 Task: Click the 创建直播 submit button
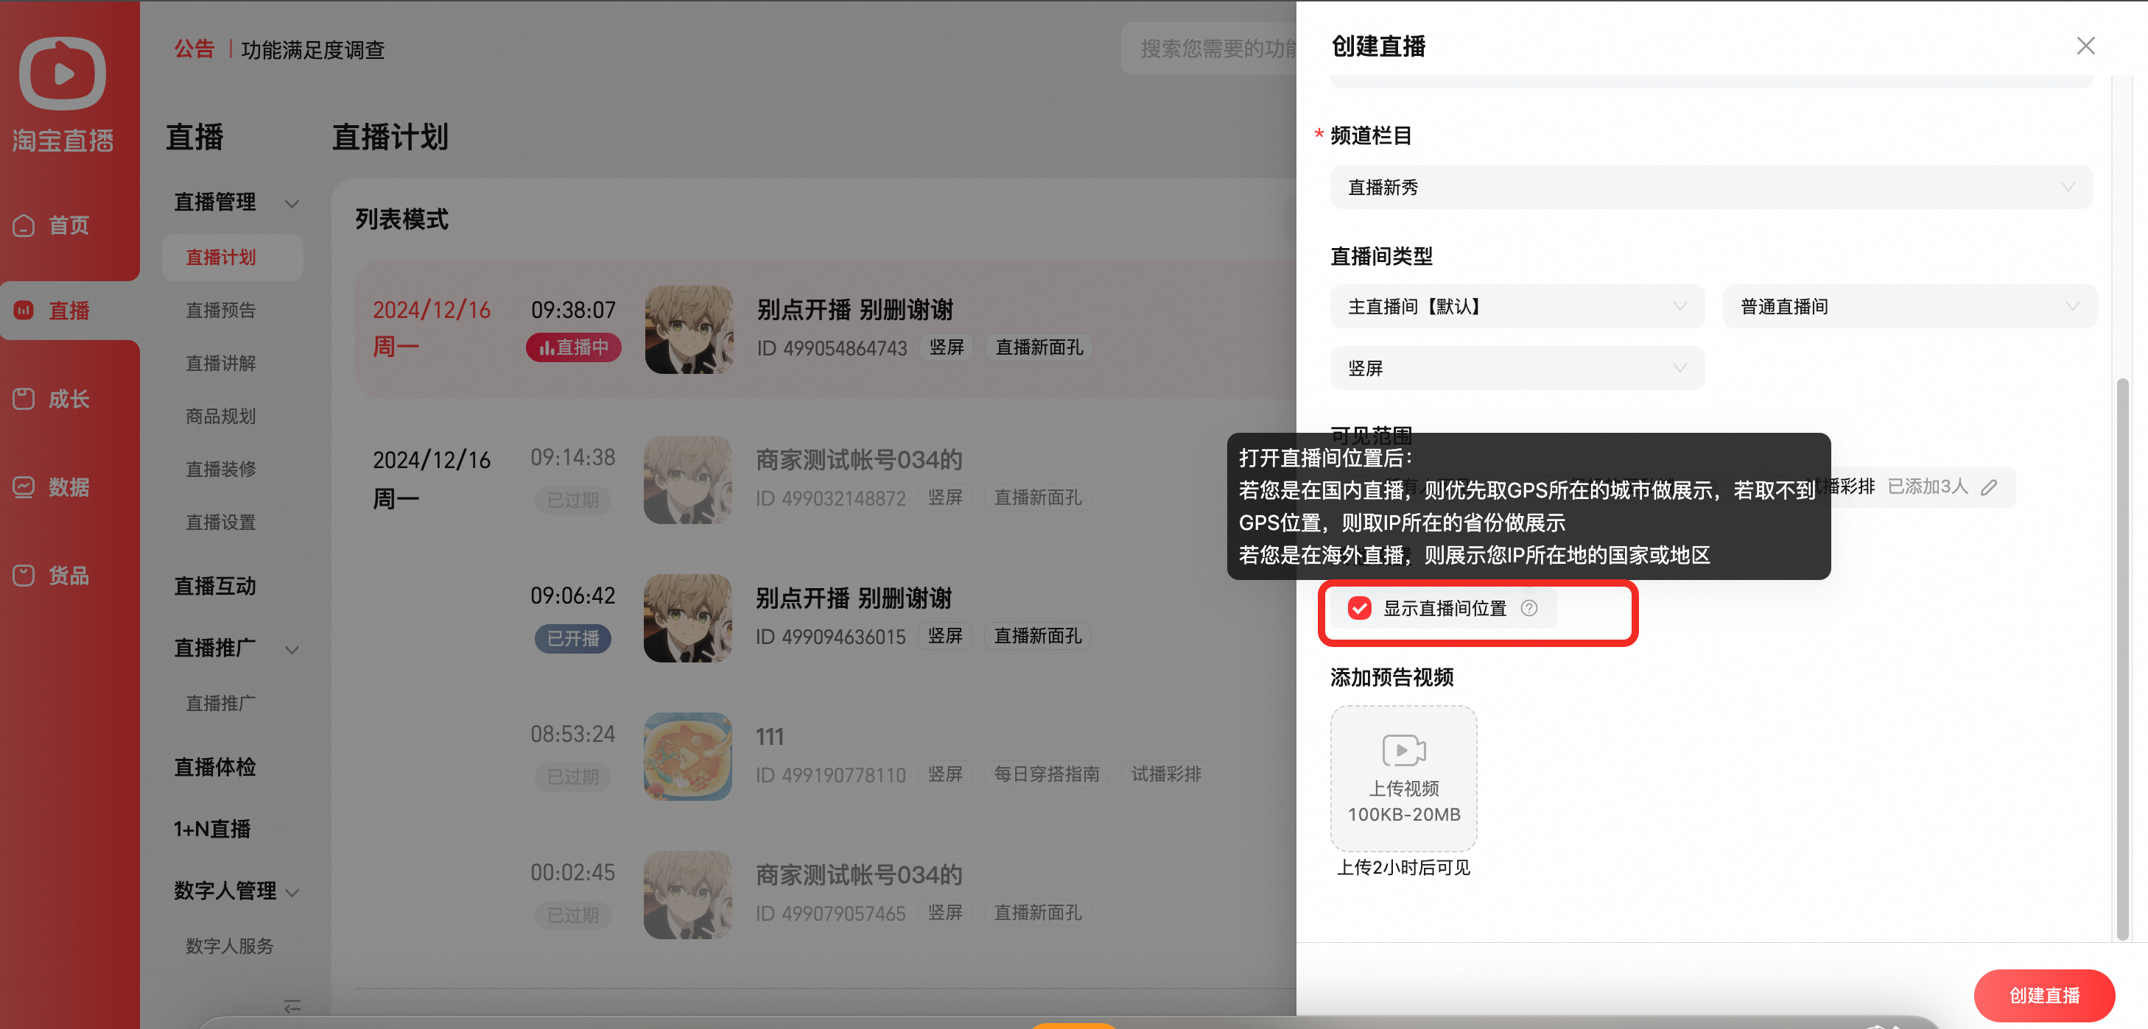pyautogui.click(x=2044, y=995)
